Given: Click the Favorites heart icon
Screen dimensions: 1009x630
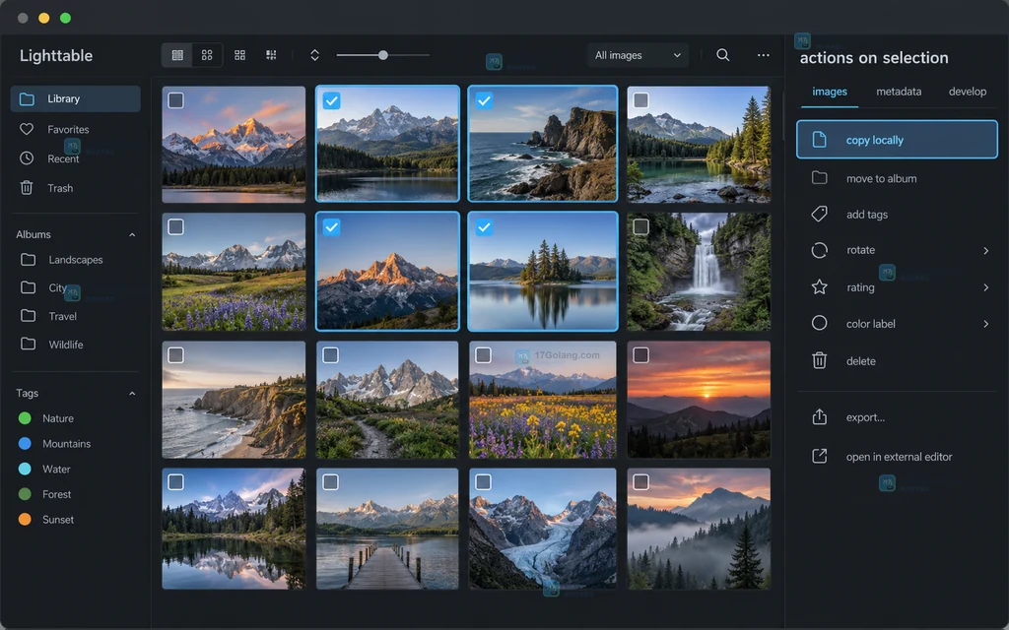Looking at the screenshot, I should pyautogui.click(x=27, y=129).
